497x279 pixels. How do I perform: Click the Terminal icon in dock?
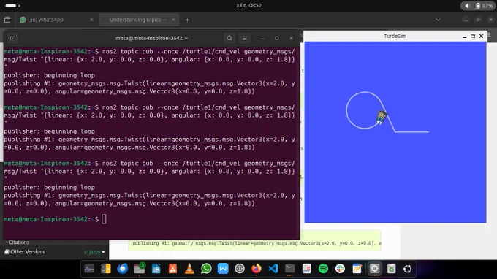pos(289,269)
